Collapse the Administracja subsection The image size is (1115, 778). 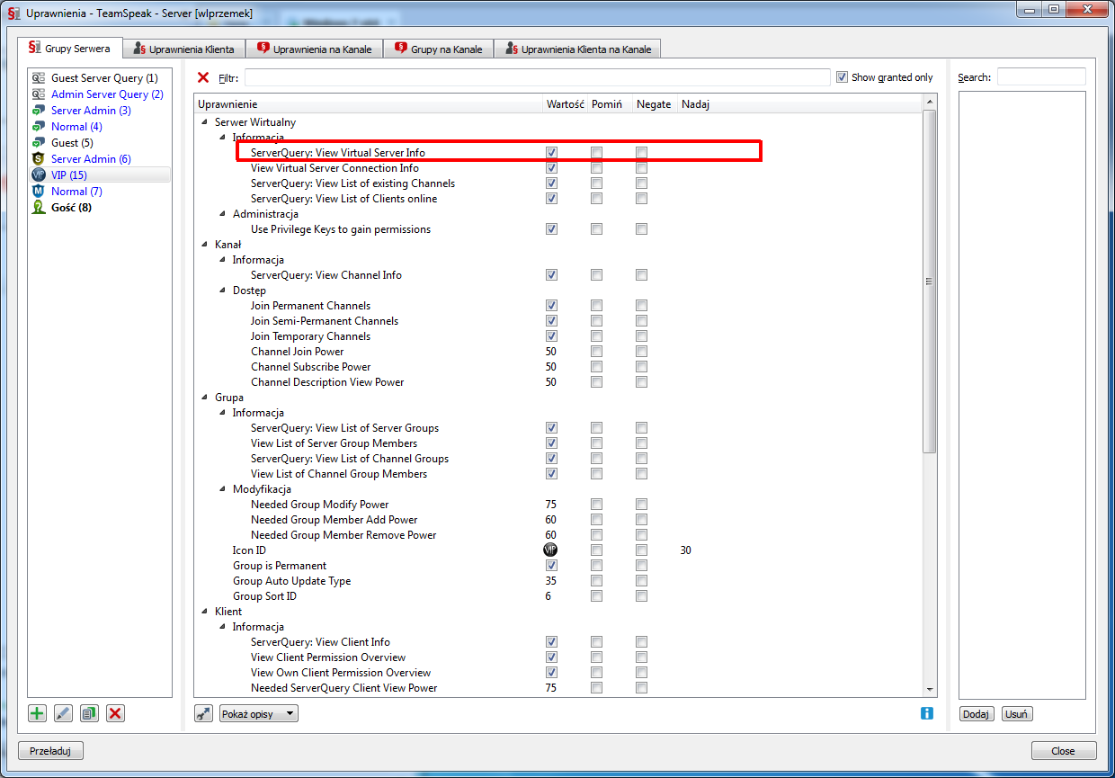click(x=223, y=214)
